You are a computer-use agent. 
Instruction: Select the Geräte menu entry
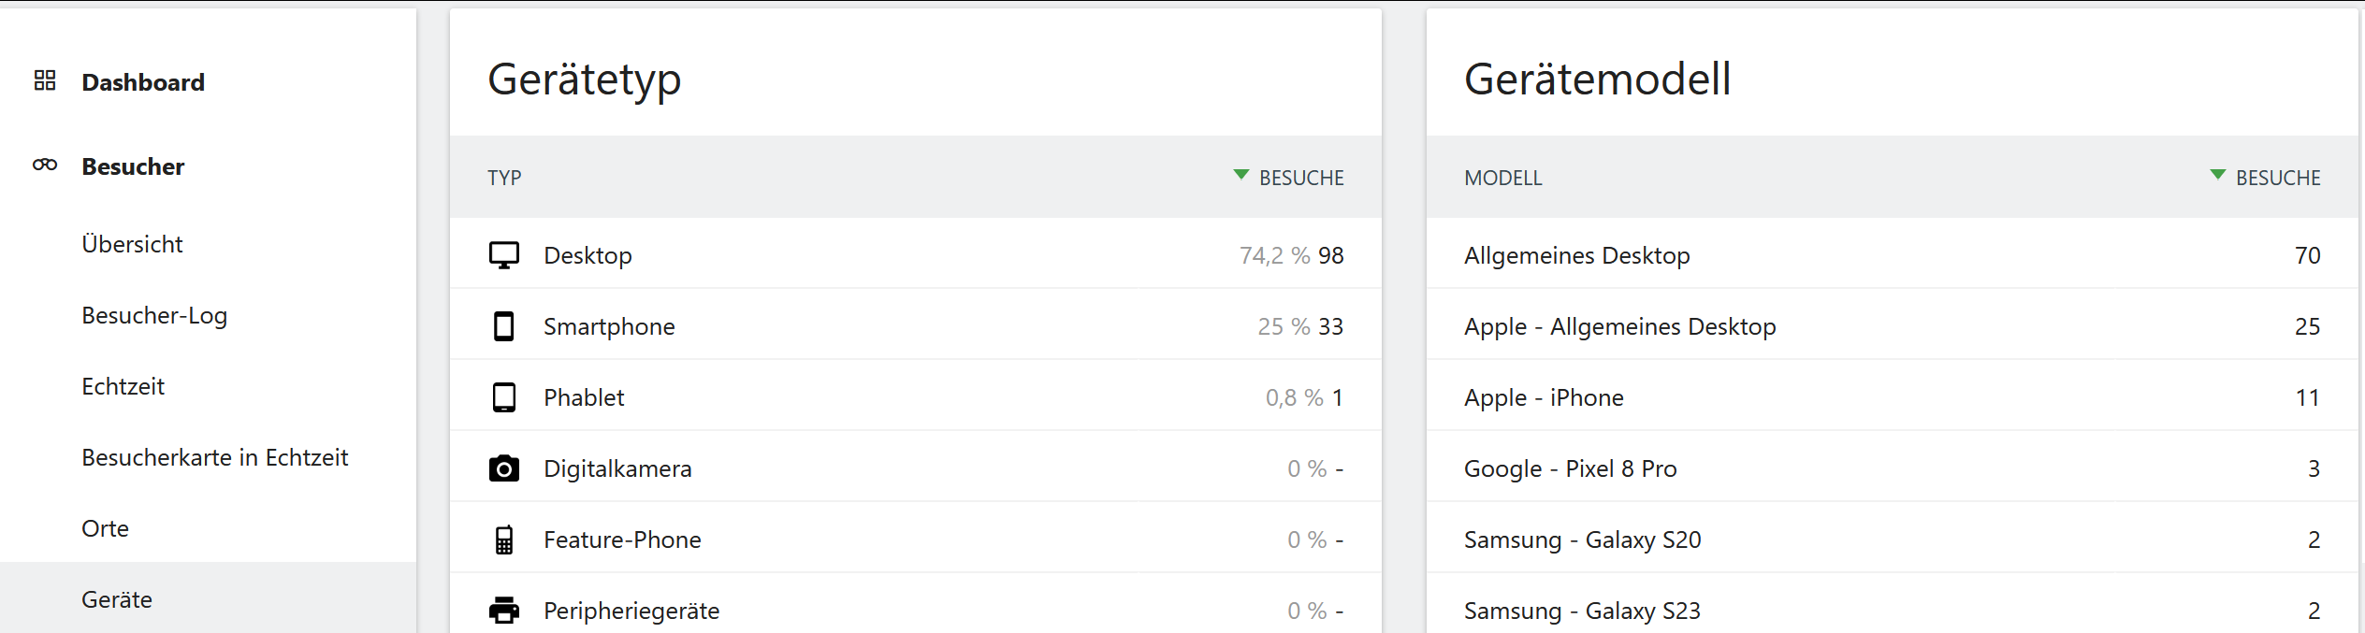coord(117,599)
